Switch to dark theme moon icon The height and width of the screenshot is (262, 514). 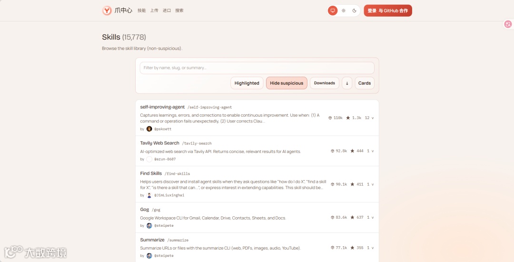pos(355,10)
